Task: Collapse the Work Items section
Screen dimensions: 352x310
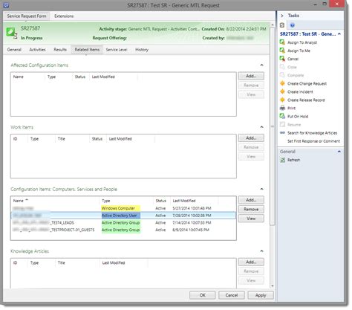Action: (261, 127)
